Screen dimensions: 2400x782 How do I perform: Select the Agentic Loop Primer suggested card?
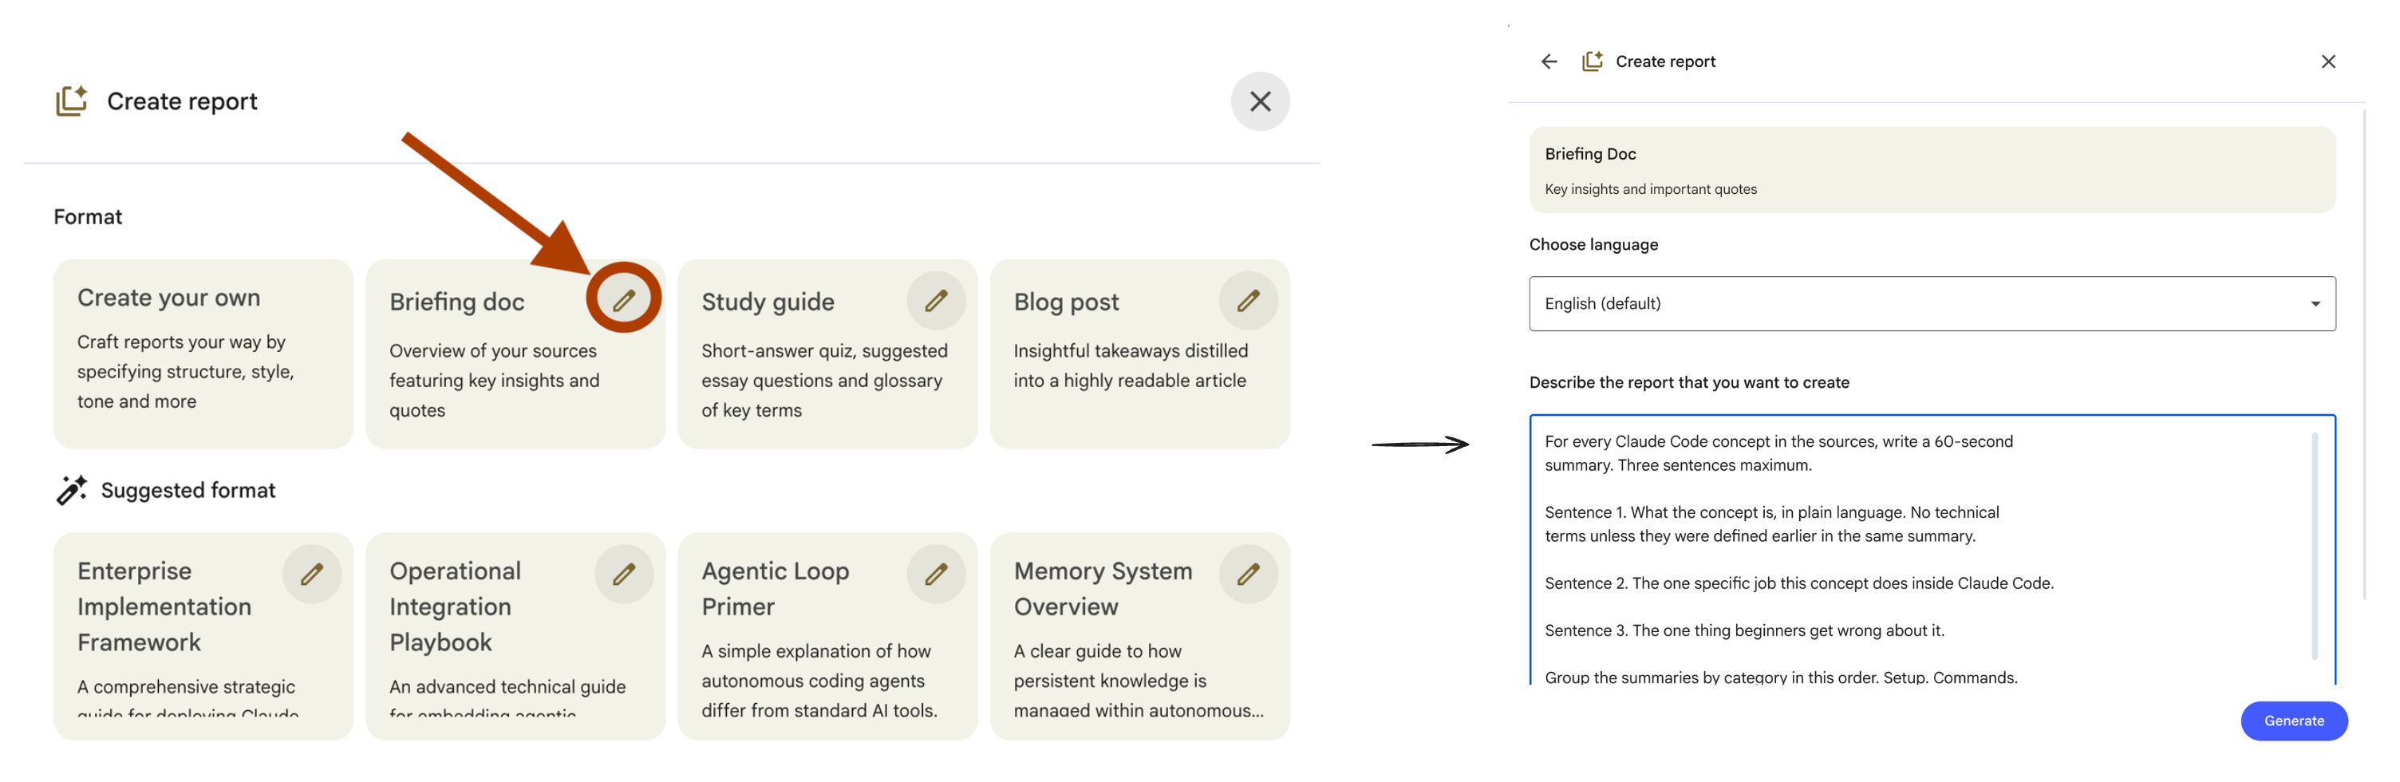point(827,637)
